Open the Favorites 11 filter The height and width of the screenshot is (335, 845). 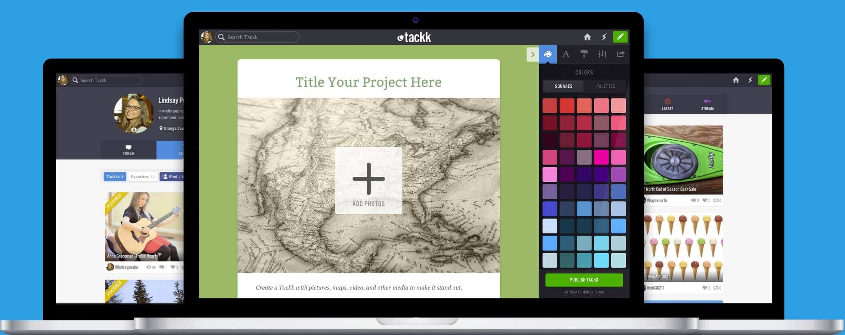[143, 176]
